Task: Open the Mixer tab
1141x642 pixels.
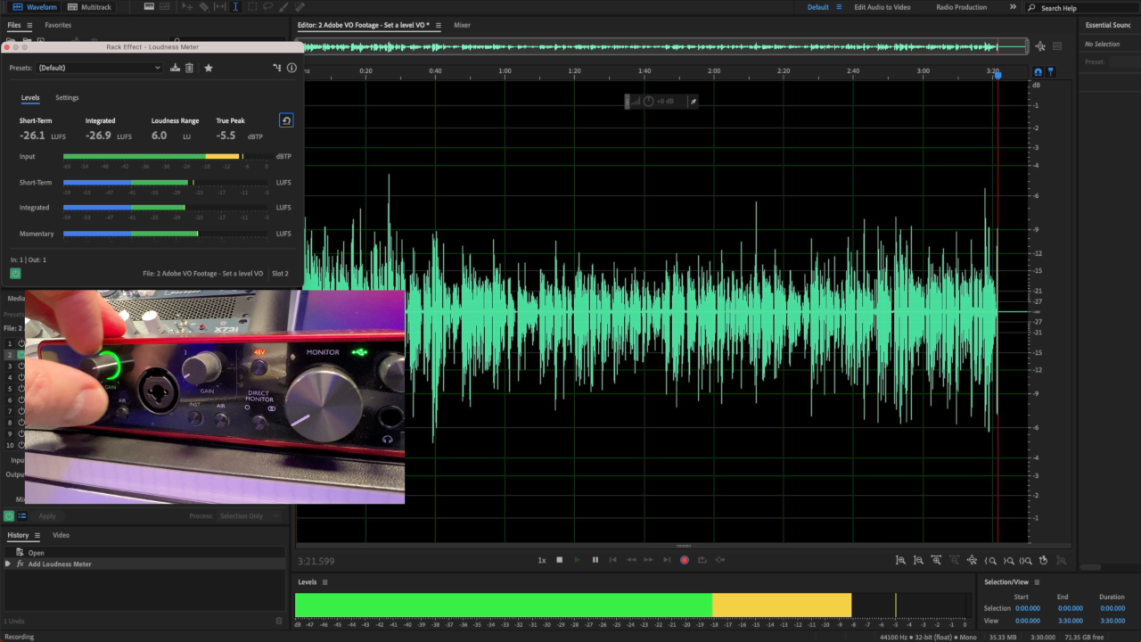Action: (462, 25)
